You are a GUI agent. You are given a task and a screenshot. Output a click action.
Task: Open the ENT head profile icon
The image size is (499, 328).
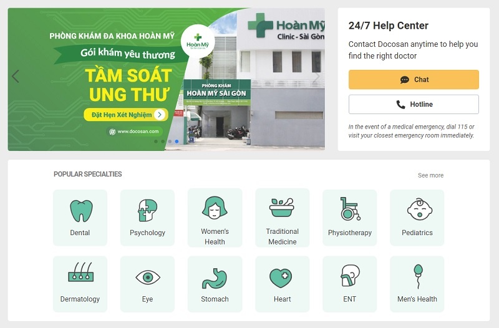click(350, 276)
